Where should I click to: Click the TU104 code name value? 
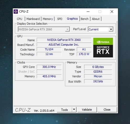(x=49, y=49)
